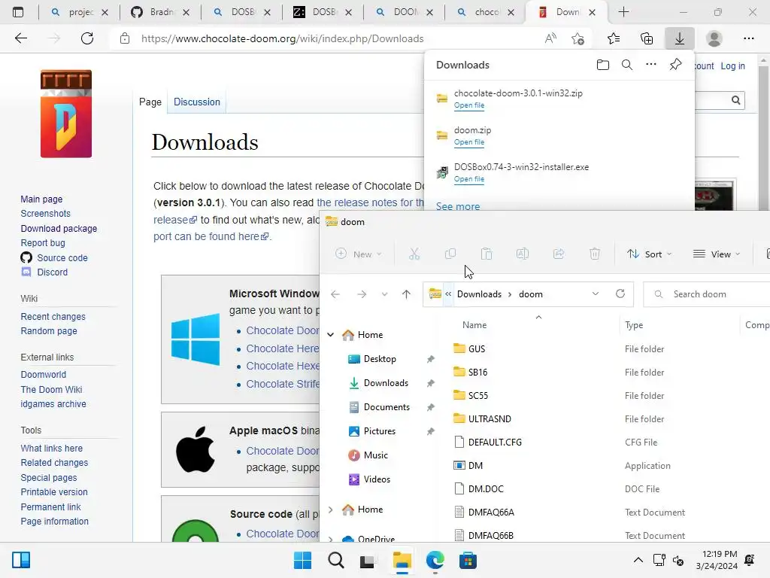
Task: Switch to the choco search tab
Action: point(485,12)
